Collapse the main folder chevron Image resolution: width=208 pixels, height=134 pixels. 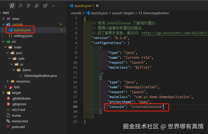(x=5, y=47)
